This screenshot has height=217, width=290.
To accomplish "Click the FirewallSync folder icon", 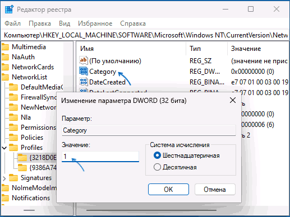I will (x=13, y=97).
